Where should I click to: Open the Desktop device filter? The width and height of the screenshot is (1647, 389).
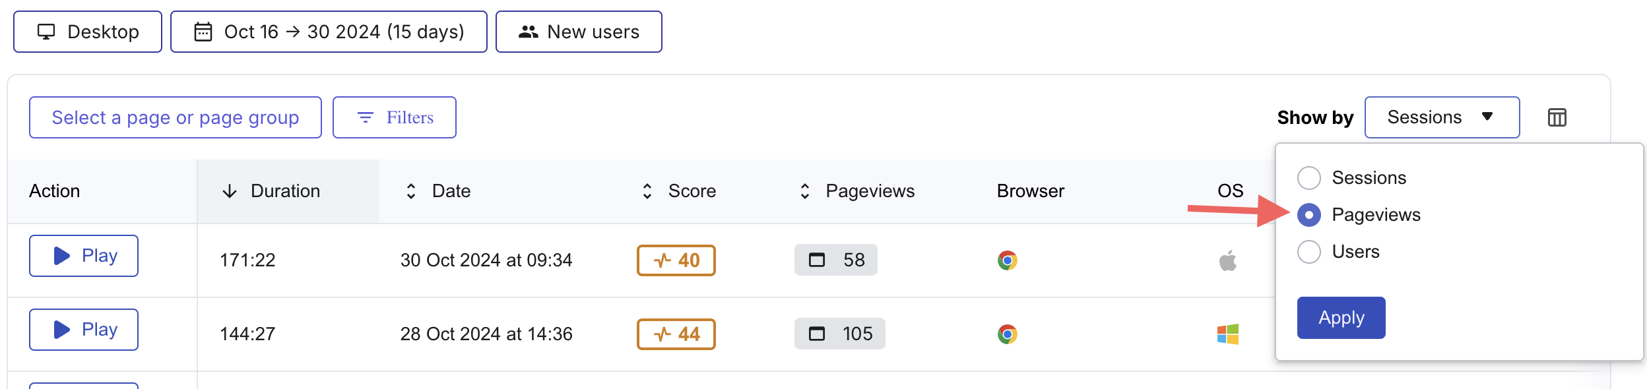click(x=88, y=32)
